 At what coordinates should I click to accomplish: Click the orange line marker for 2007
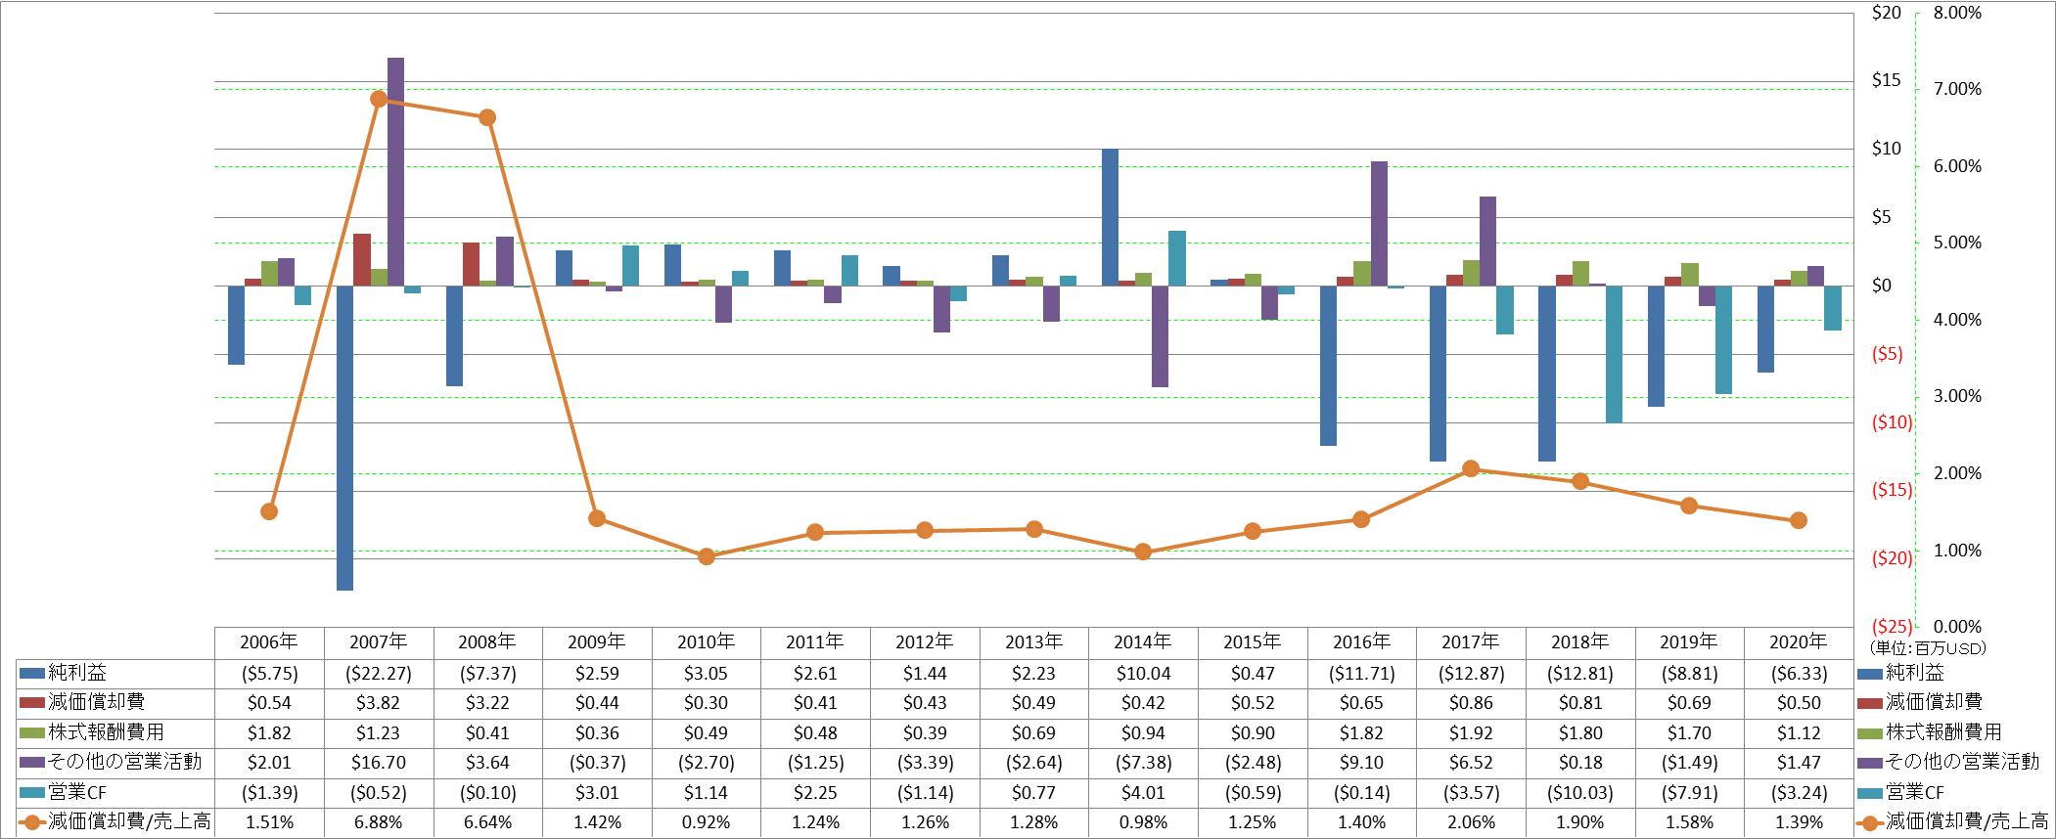(379, 99)
